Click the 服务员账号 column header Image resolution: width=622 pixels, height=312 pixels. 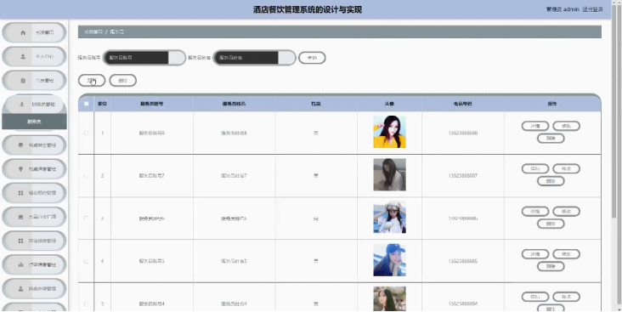pyautogui.click(x=151, y=104)
